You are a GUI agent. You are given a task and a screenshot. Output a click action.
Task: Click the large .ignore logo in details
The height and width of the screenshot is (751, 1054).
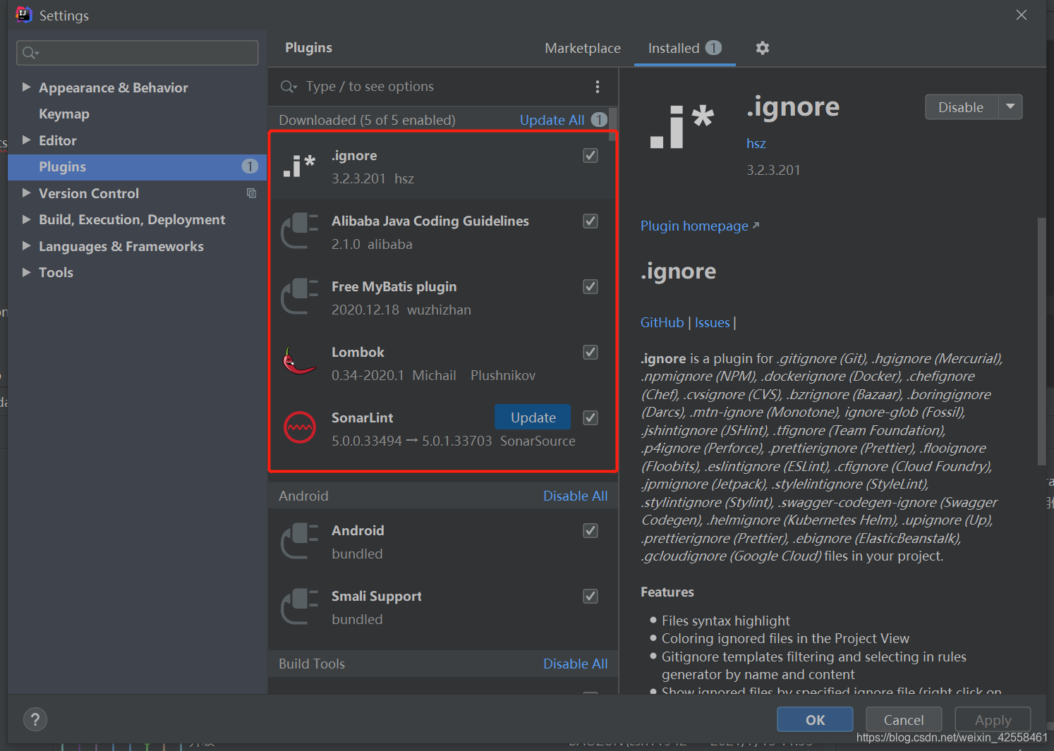coord(682,126)
